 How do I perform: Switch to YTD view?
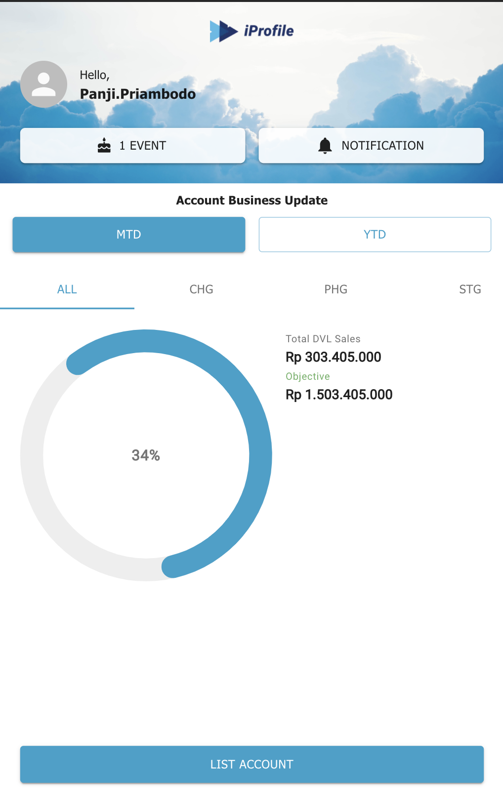click(375, 235)
